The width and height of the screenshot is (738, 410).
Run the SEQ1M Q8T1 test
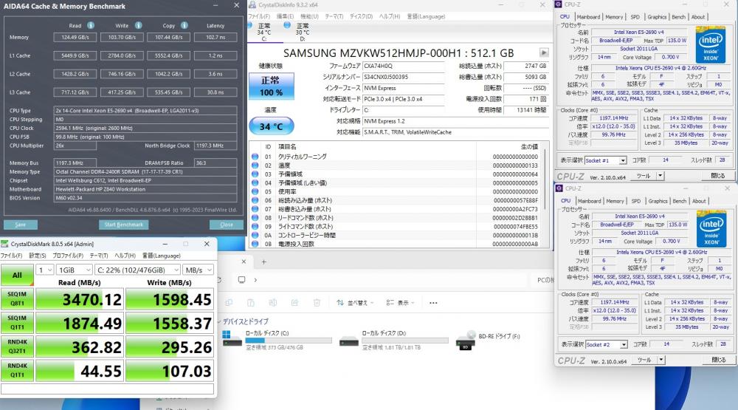click(18, 298)
